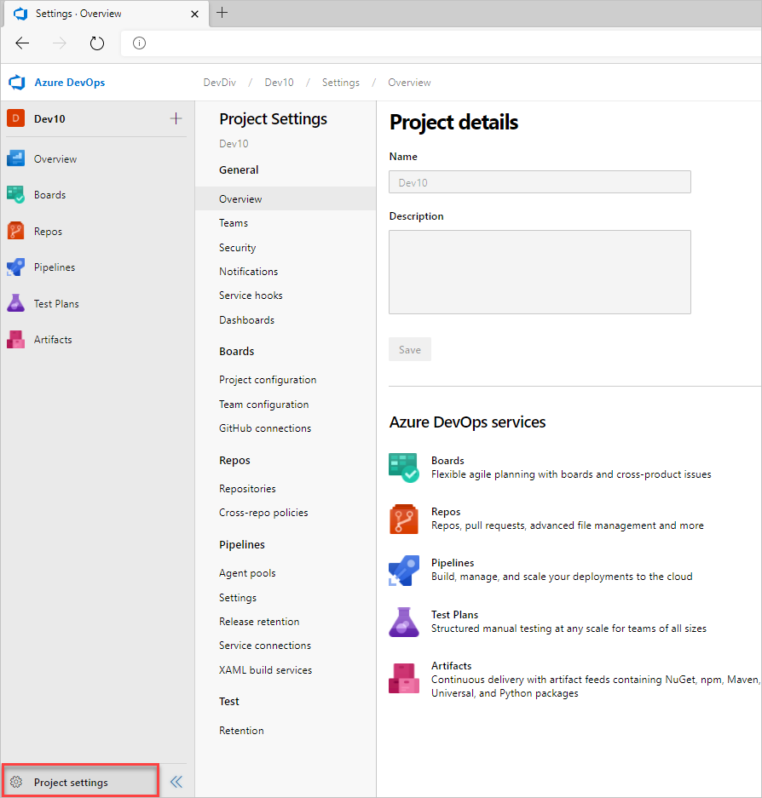762x798 pixels.
Task: Click the Save button under Description
Action: [x=409, y=348]
